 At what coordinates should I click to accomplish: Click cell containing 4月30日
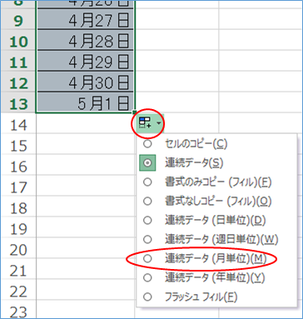click(86, 82)
